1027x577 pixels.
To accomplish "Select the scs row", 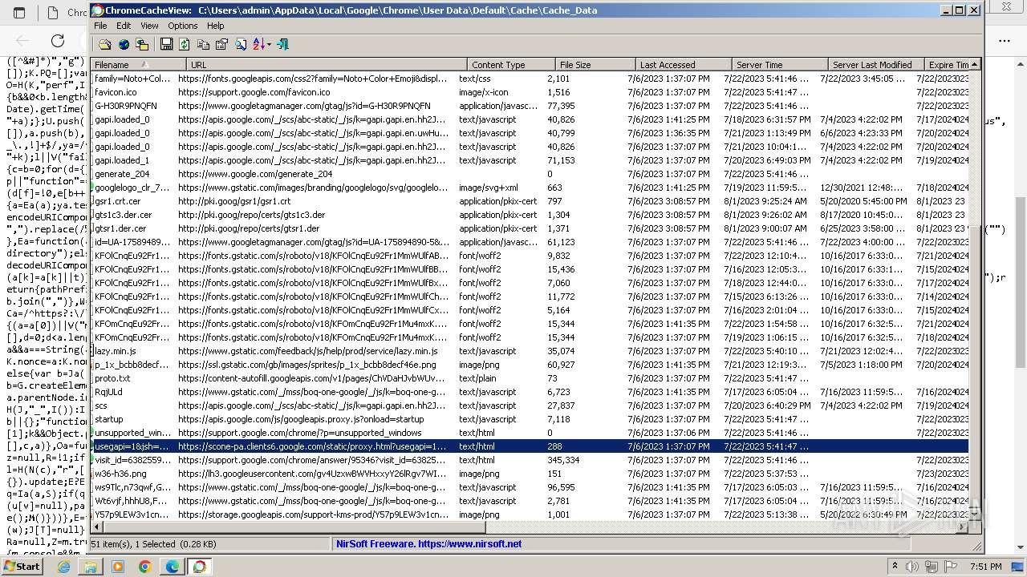I will pyautogui.click(x=530, y=406).
